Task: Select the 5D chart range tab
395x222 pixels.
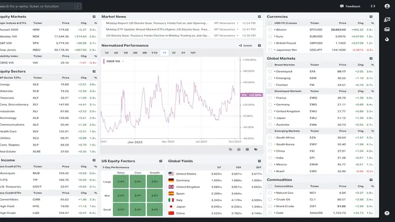Action: click(x=116, y=53)
